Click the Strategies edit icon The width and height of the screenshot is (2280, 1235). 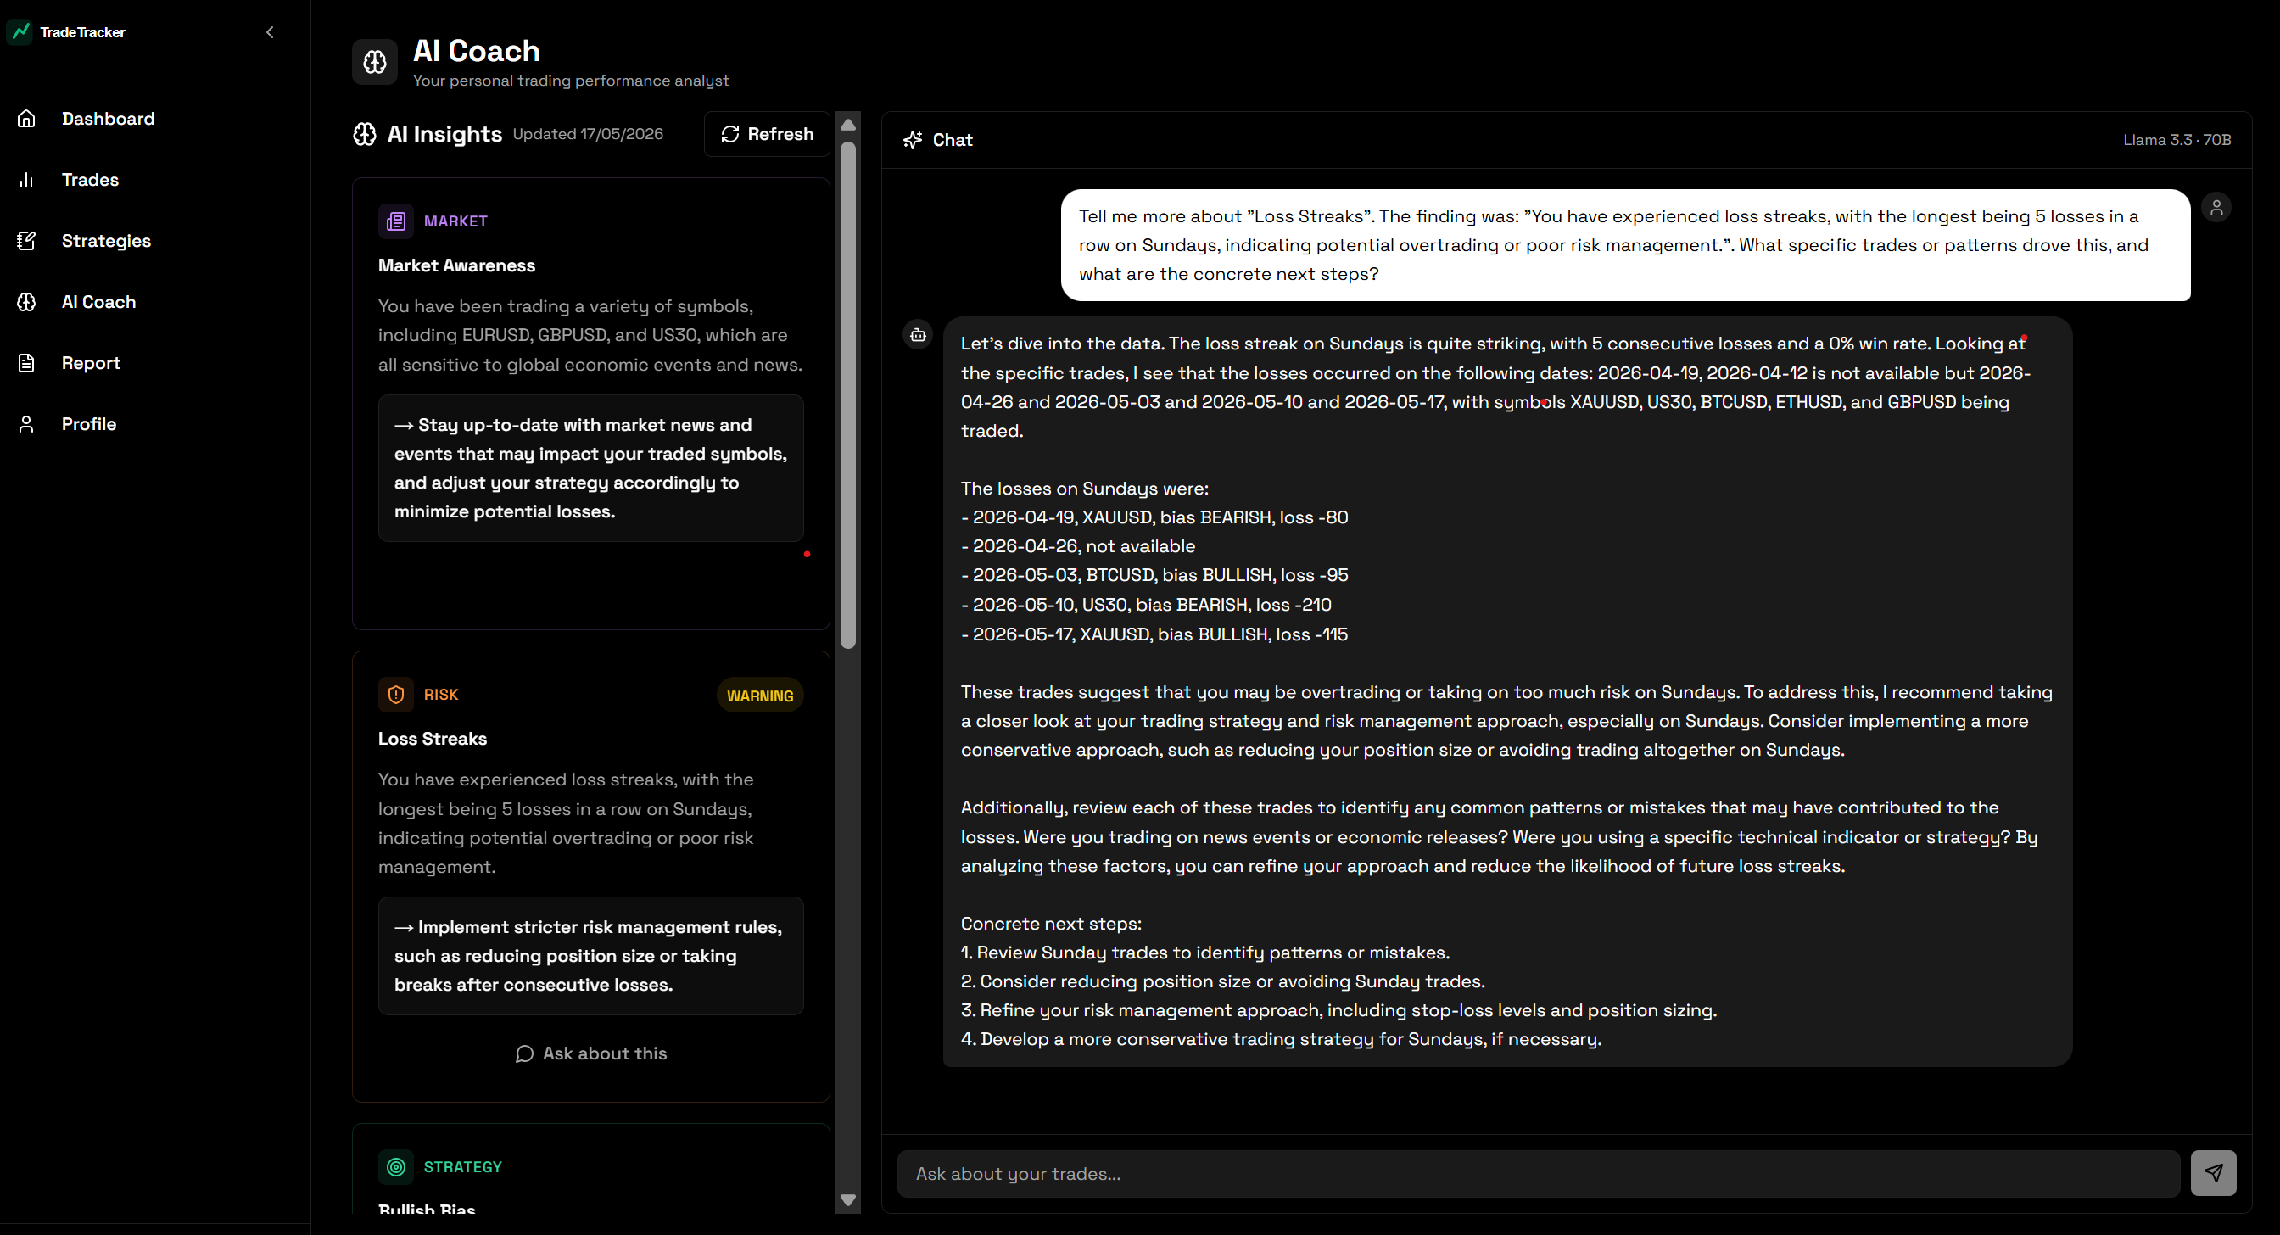click(x=26, y=241)
